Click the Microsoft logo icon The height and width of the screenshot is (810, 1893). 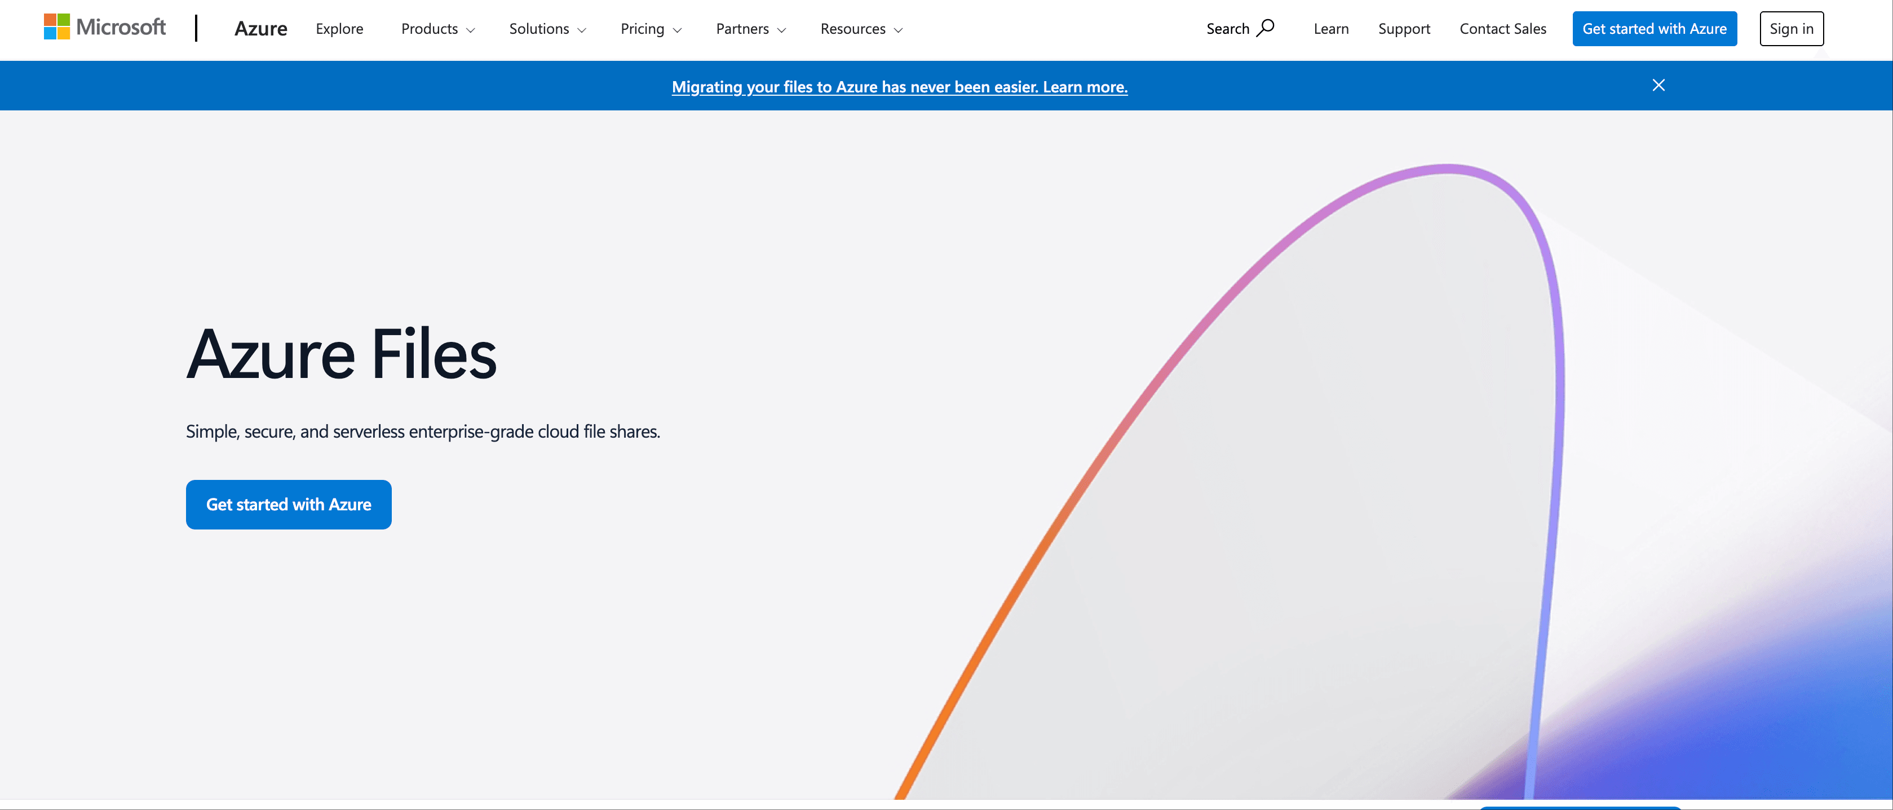point(56,26)
